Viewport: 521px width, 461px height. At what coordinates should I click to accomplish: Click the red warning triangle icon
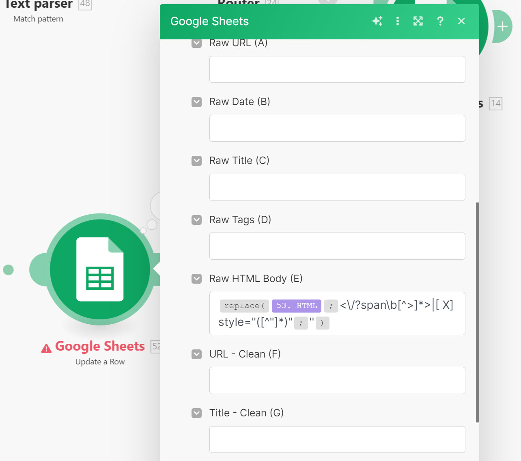46,348
